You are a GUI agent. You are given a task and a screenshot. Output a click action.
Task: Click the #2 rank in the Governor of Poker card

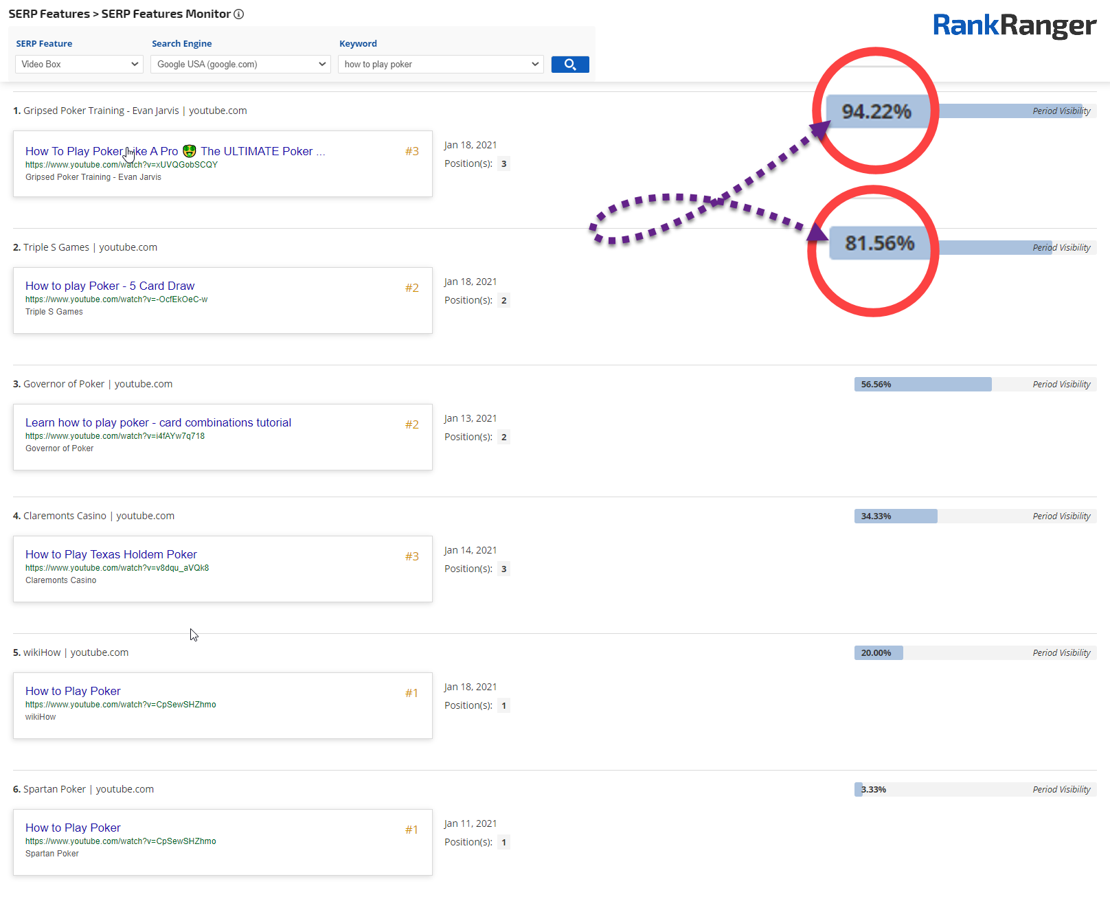point(411,424)
